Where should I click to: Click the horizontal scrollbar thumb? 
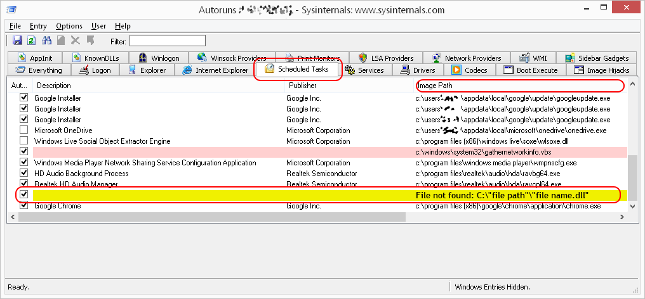pyautogui.click(x=212, y=217)
